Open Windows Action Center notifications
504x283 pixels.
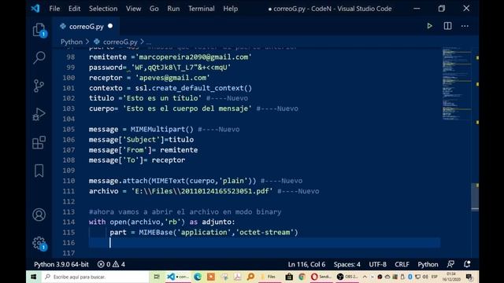pos(469,277)
